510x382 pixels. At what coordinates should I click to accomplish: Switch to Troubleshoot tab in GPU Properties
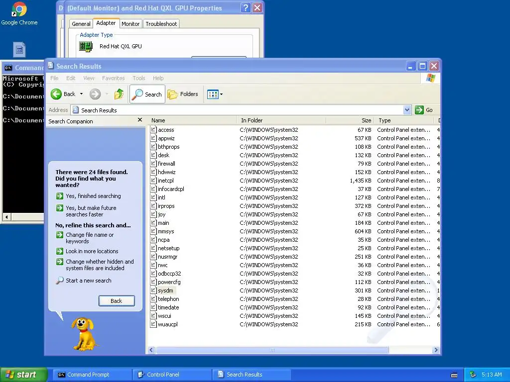(161, 24)
